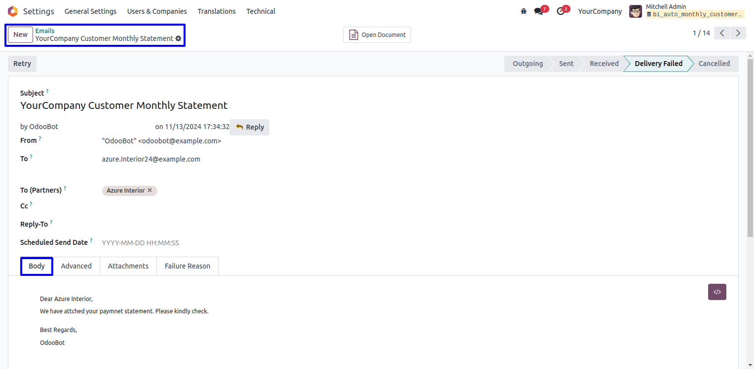The image size is (754, 369).
Task: Click the vertical page scrollbar
Action: click(751, 148)
